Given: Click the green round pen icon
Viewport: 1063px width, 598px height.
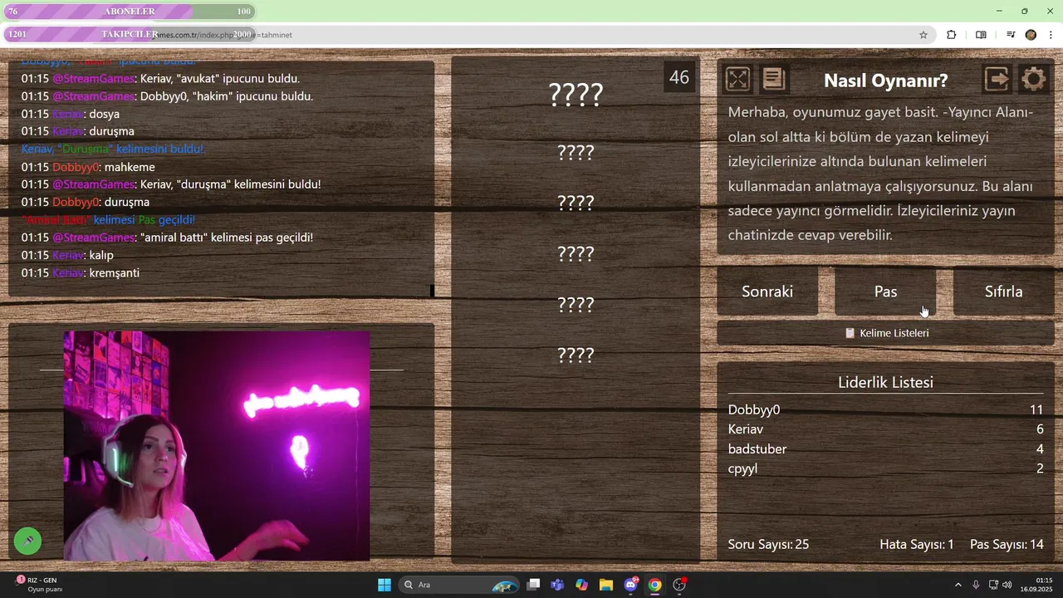Looking at the screenshot, I should pyautogui.click(x=27, y=542).
